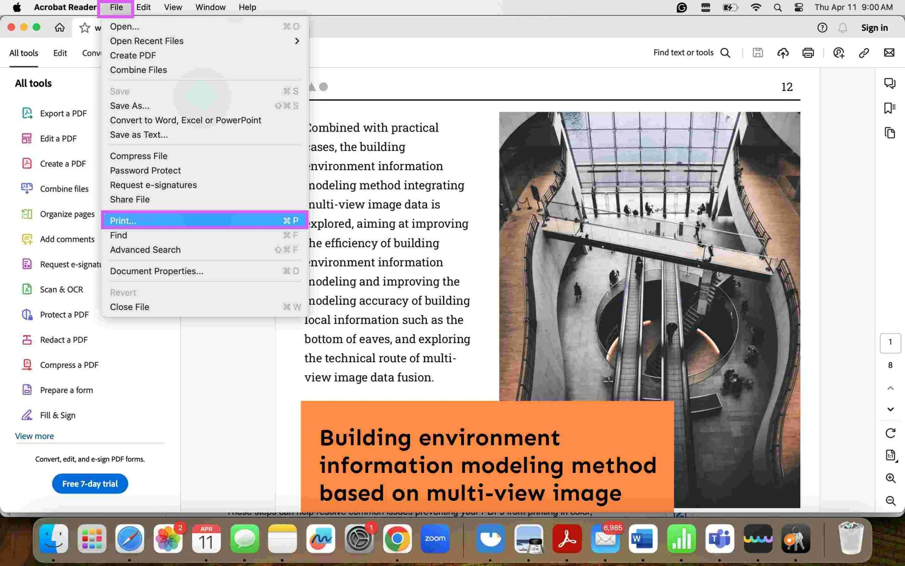Screen dimensions: 905x566
Task: Open the Organize pages tool
Action: (x=66, y=214)
